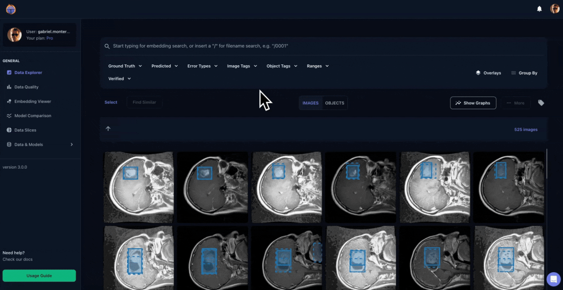The height and width of the screenshot is (290, 563).
Task: Expand the Ranges filter
Action: click(x=318, y=66)
